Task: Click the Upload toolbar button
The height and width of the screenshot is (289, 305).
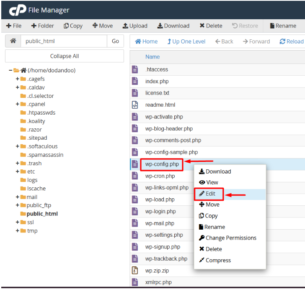Action: pos(135,26)
